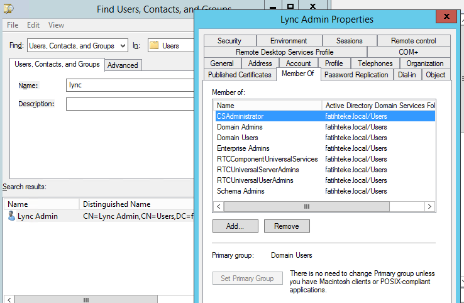Click the fatihteke.local/Users folder cell for Schema Admins
Viewport: 464px width, 303px height.
coord(356,191)
